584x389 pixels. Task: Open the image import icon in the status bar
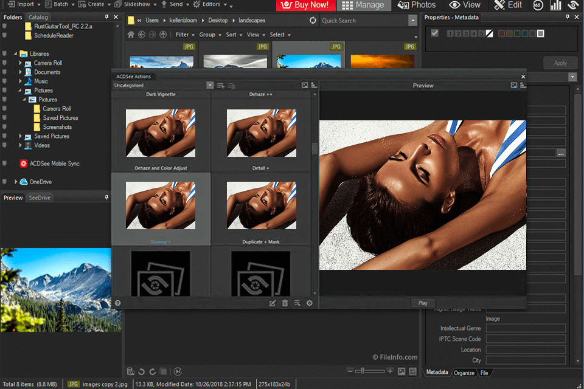click(x=130, y=370)
